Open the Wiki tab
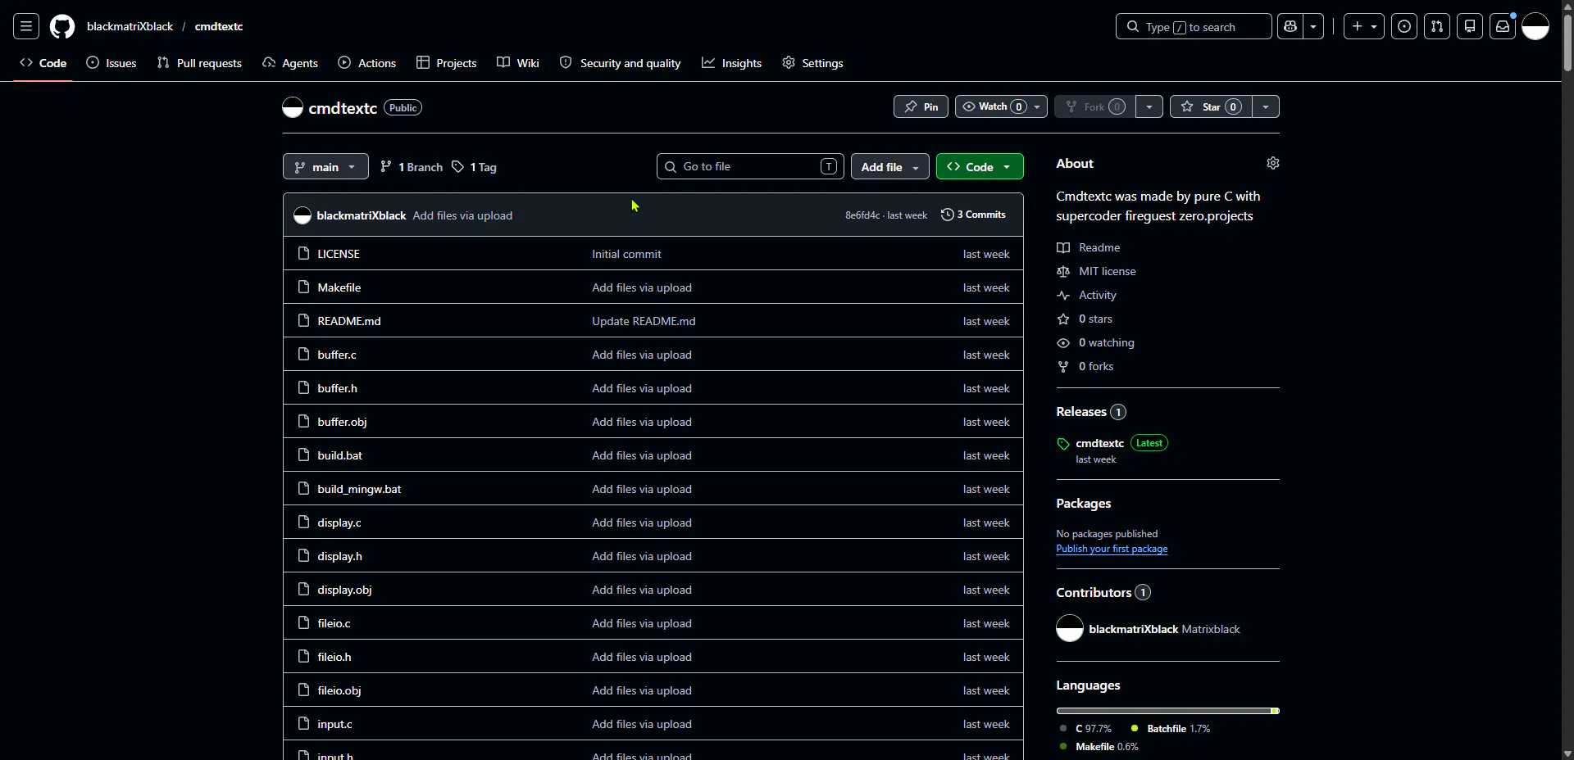Image resolution: width=1574 pixels, height=760 pixels. [518, 63]
